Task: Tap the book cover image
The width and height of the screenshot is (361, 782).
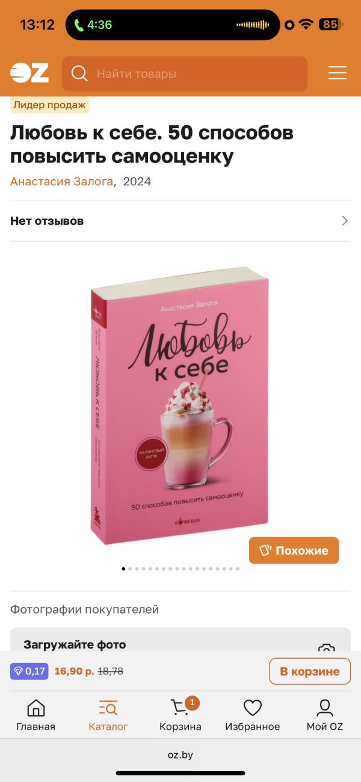Action: point(180,405)
